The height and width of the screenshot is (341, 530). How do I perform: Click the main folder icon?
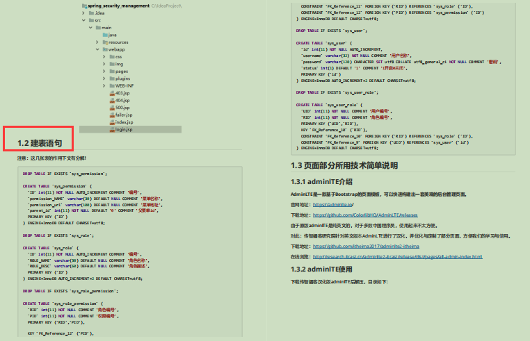click(x=98, y=28)
